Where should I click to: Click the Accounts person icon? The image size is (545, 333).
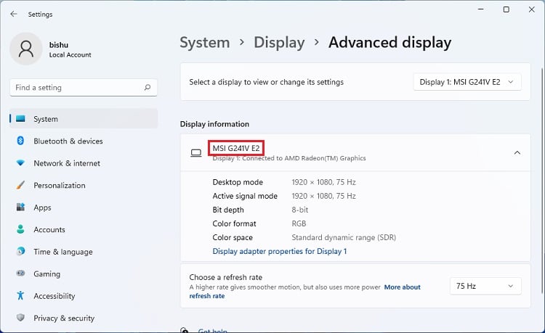coord(20,229)
